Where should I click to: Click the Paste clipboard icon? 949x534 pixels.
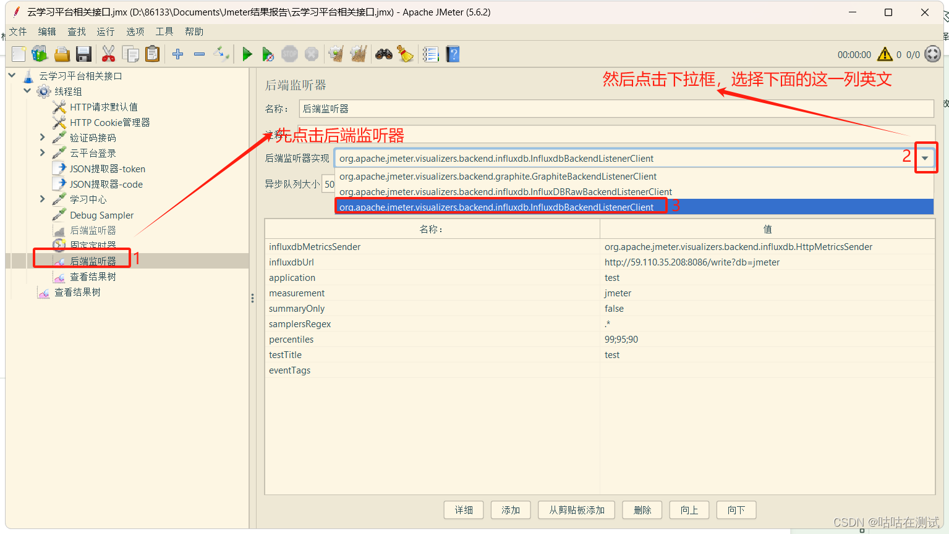pyautogui.click(x=152, y=54)
